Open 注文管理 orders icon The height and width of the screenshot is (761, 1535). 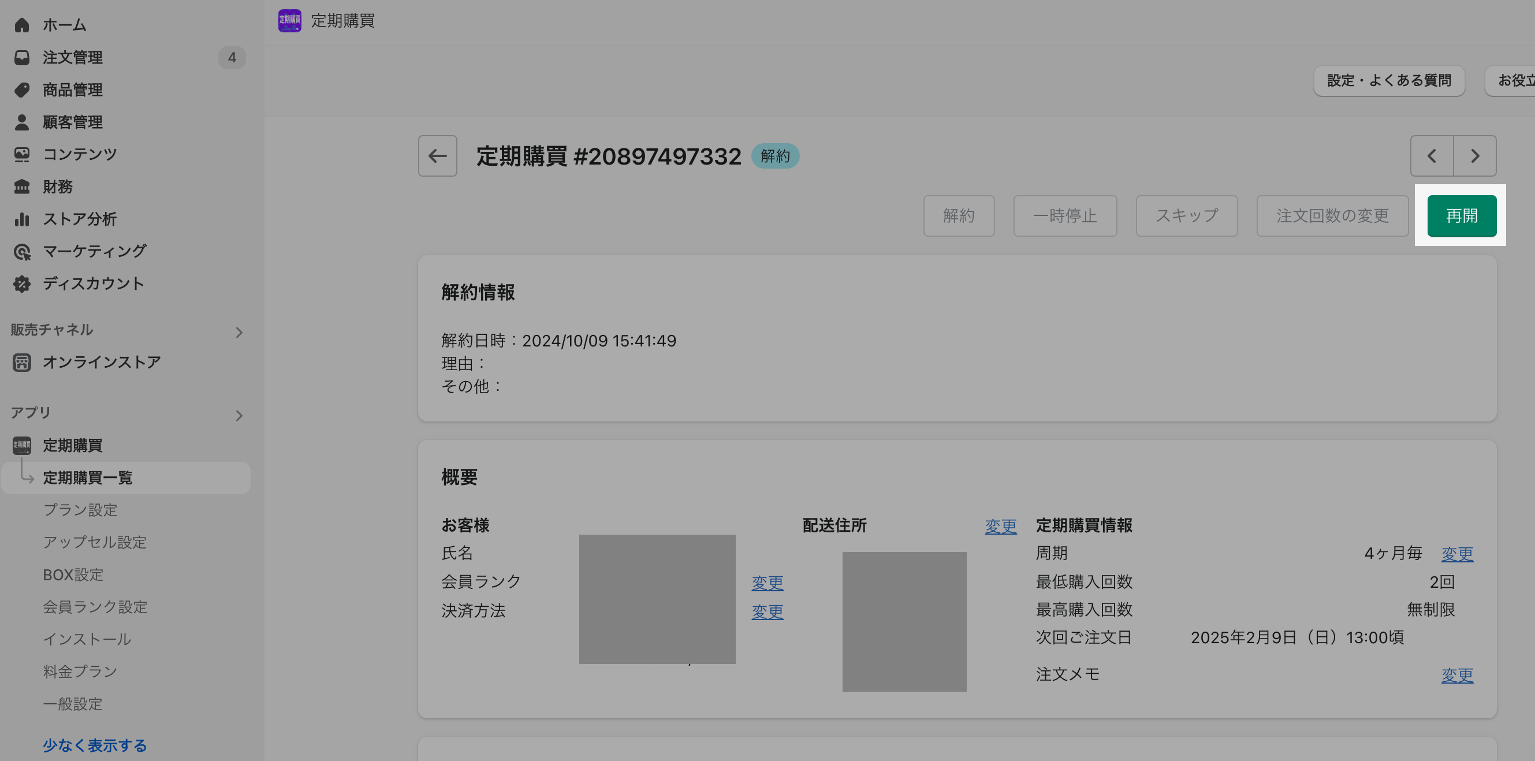pyautogui.click(x=22, y=58)
